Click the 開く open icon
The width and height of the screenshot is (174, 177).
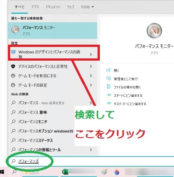[108, 70]
